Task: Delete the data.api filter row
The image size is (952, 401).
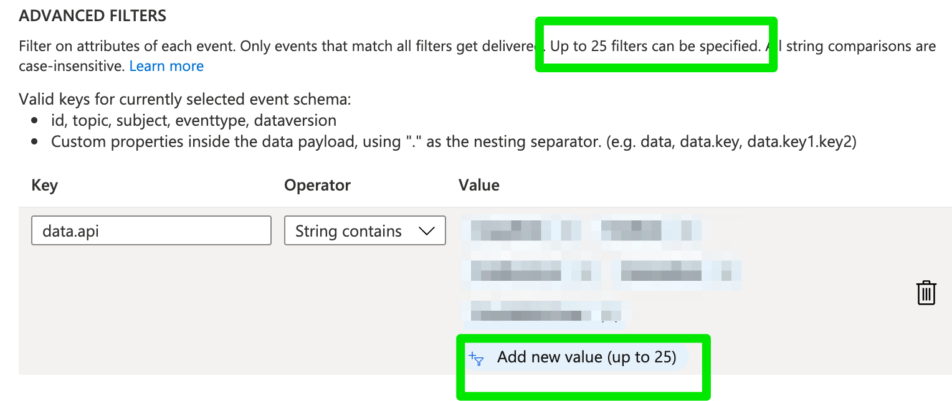Action: pos(926,293)
